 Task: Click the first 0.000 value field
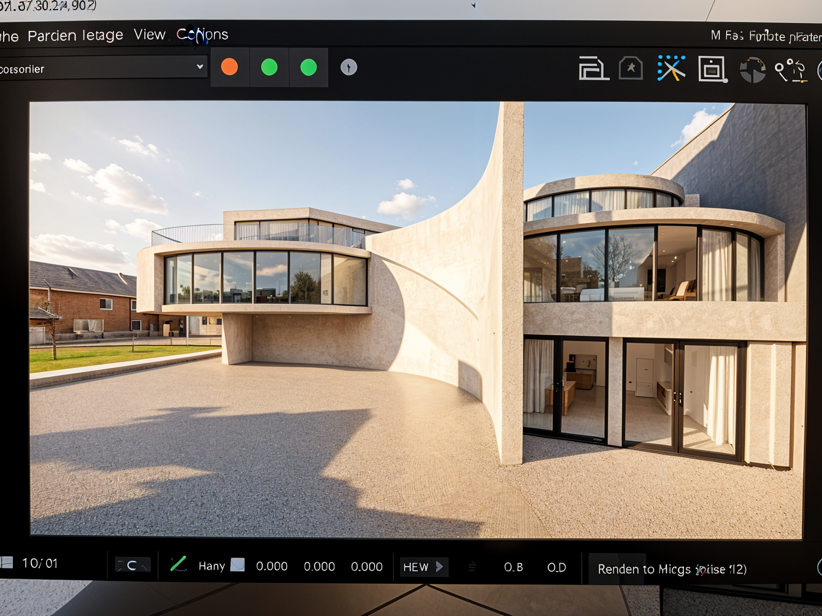[x=272, y=566]
